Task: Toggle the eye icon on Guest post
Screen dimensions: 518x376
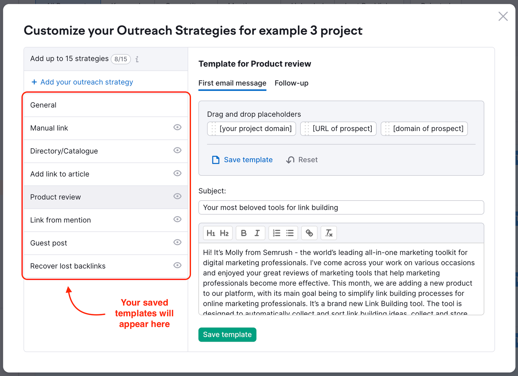Action: pos(177,242)
